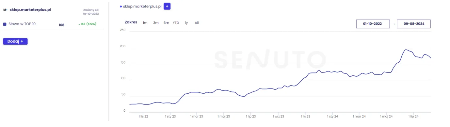The image size is (450, 127).
Task: Open the start date field 01-10-2022
Action: pos(373,24)
